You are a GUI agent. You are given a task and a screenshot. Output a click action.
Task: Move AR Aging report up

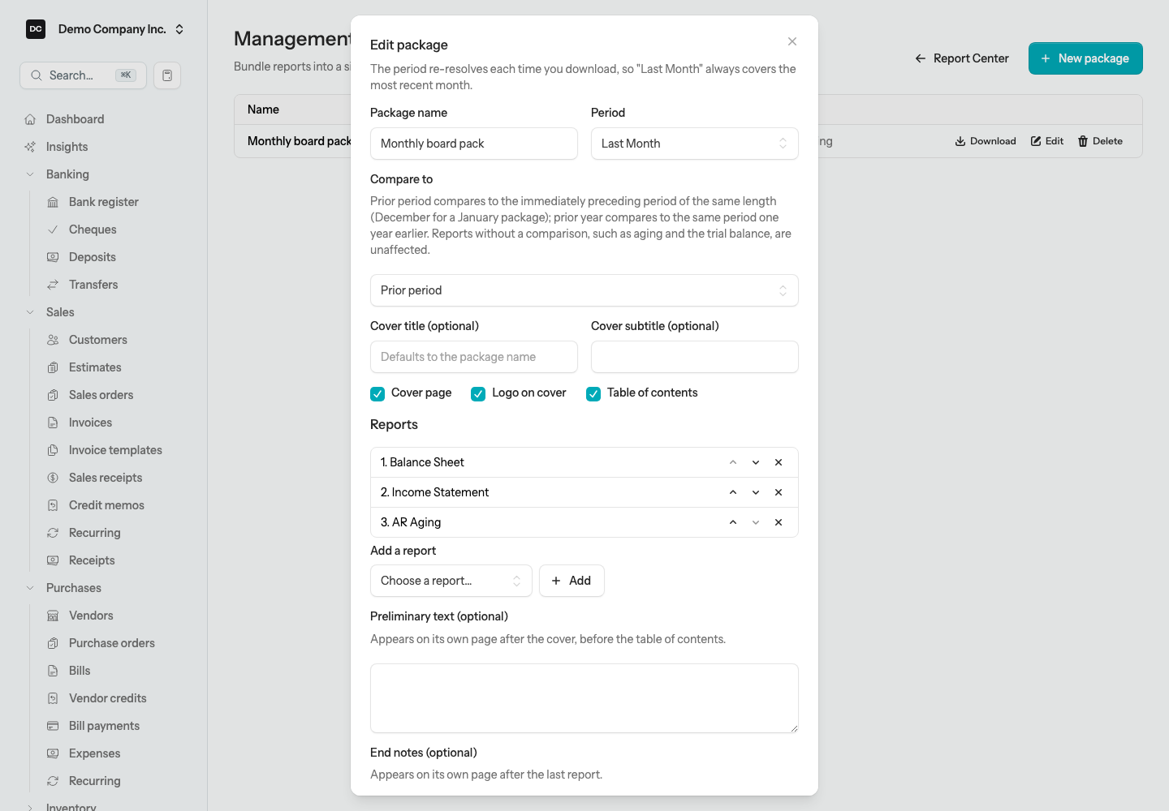click(733, 522)
